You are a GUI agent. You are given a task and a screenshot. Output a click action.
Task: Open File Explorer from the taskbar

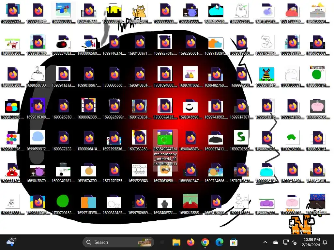176,242
